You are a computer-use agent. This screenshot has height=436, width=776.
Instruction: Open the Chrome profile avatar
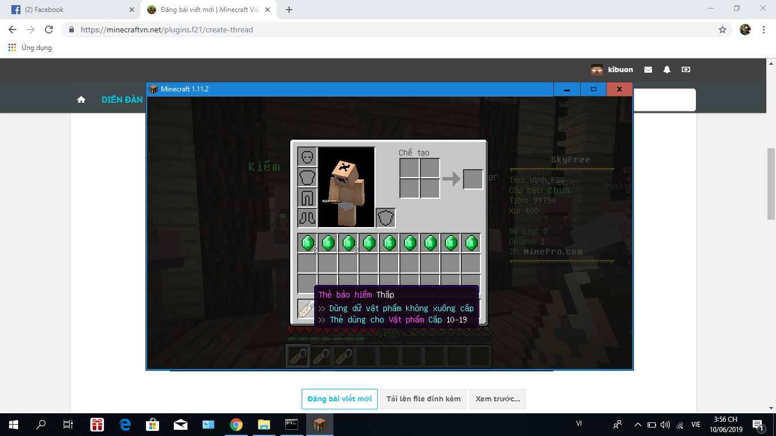[x=745, y=30]
